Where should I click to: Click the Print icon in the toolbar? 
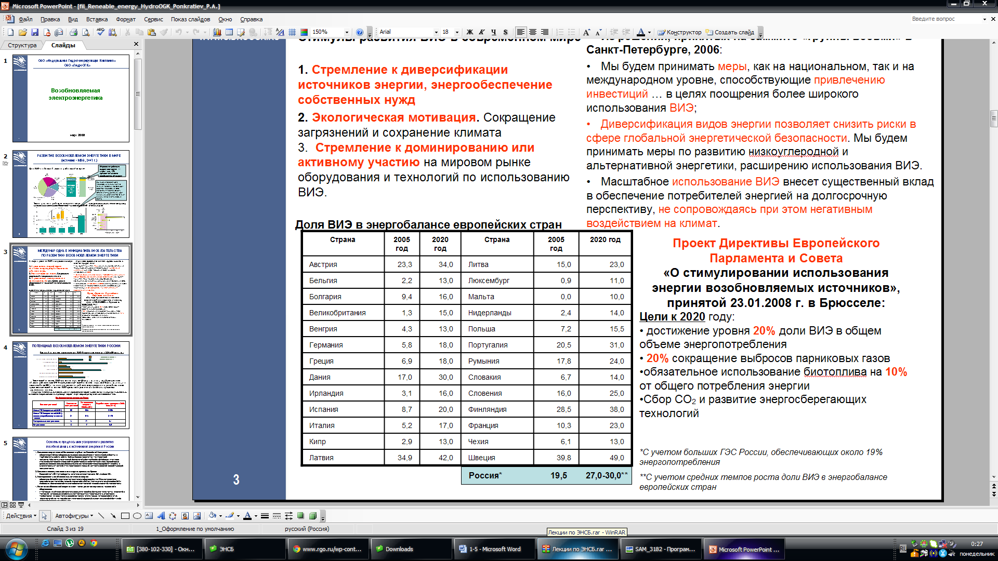(x=73, y=32)
